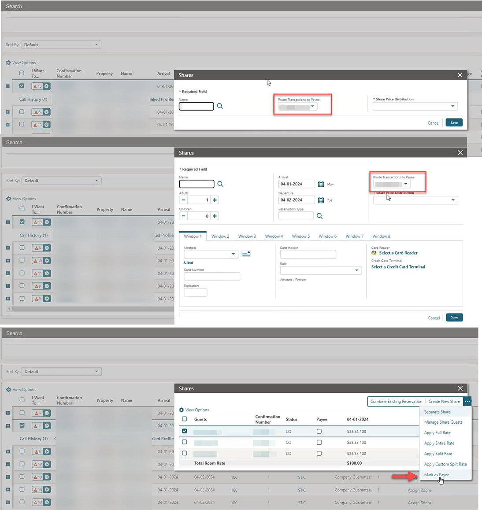Click Name search magnifier in Shares dialog lacking Arrival
Image resolution: width=482 pixels, height=510 pixels.
[x=220, y=106]
